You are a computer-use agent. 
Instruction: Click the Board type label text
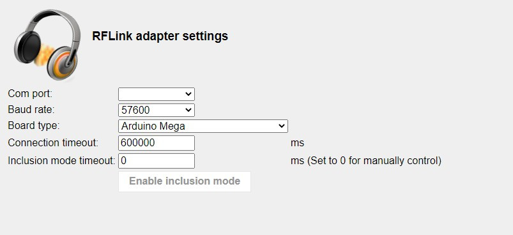[34, 126]
